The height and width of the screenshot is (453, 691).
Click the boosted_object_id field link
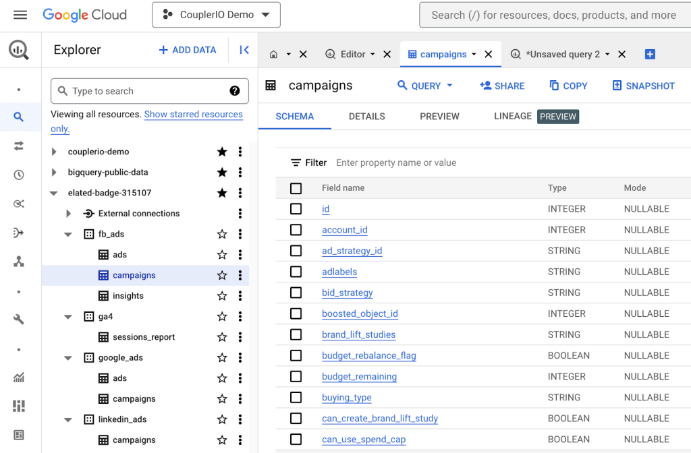pos(360,313)
